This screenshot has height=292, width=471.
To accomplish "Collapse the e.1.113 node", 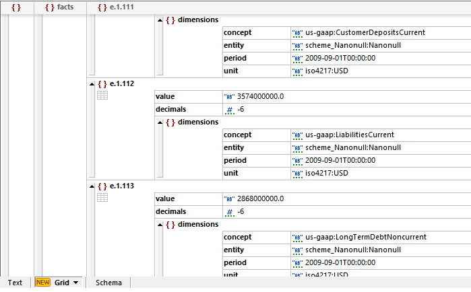I will pyautogui.click(x=92, y=186).
